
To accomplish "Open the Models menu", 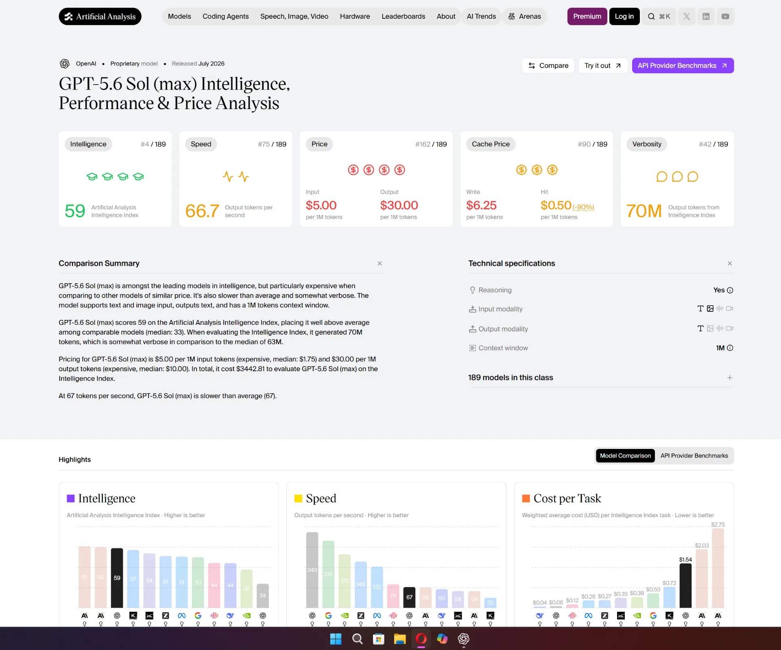I will (179, 16).
